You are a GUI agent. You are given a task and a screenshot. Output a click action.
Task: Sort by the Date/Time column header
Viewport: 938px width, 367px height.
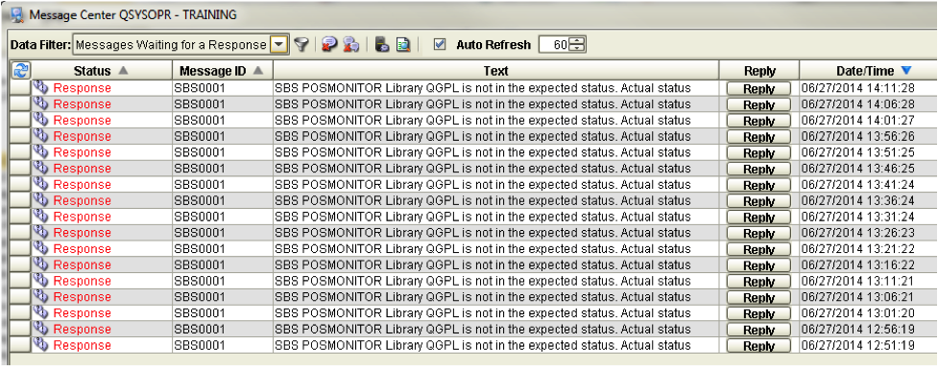pos(868,70)
